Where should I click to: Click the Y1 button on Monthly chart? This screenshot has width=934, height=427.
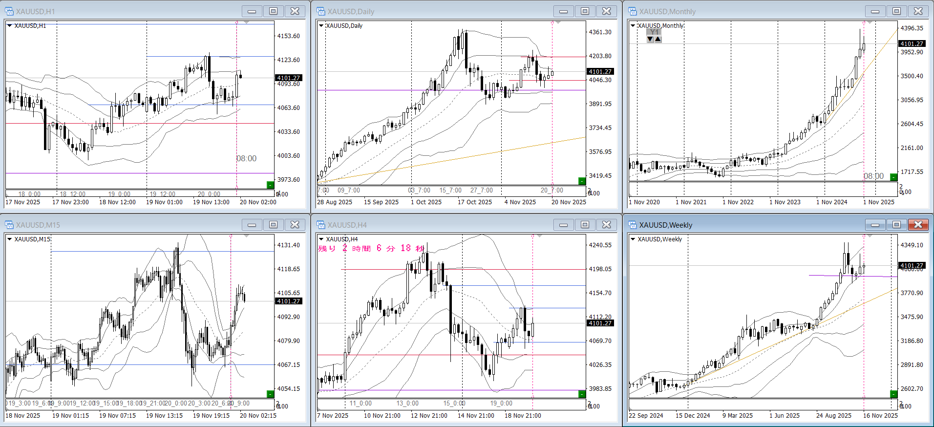[654, 32]
